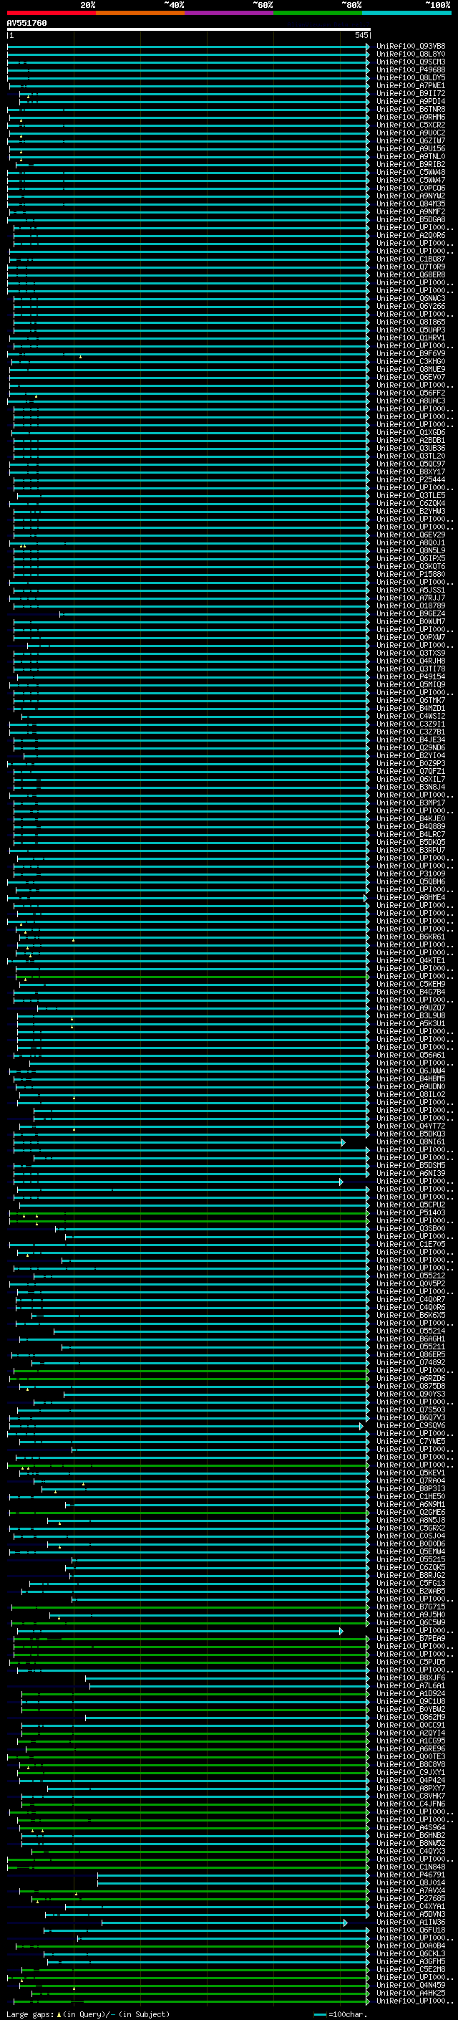This screenshot has width=458, height=2020.
Task: Open hit UniRef100_A4HK25
Action: (411, 1993)
